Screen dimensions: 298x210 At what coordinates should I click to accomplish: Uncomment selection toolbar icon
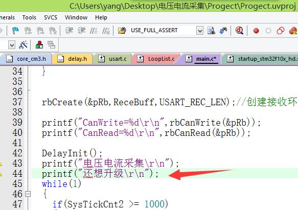coord(106,31)
